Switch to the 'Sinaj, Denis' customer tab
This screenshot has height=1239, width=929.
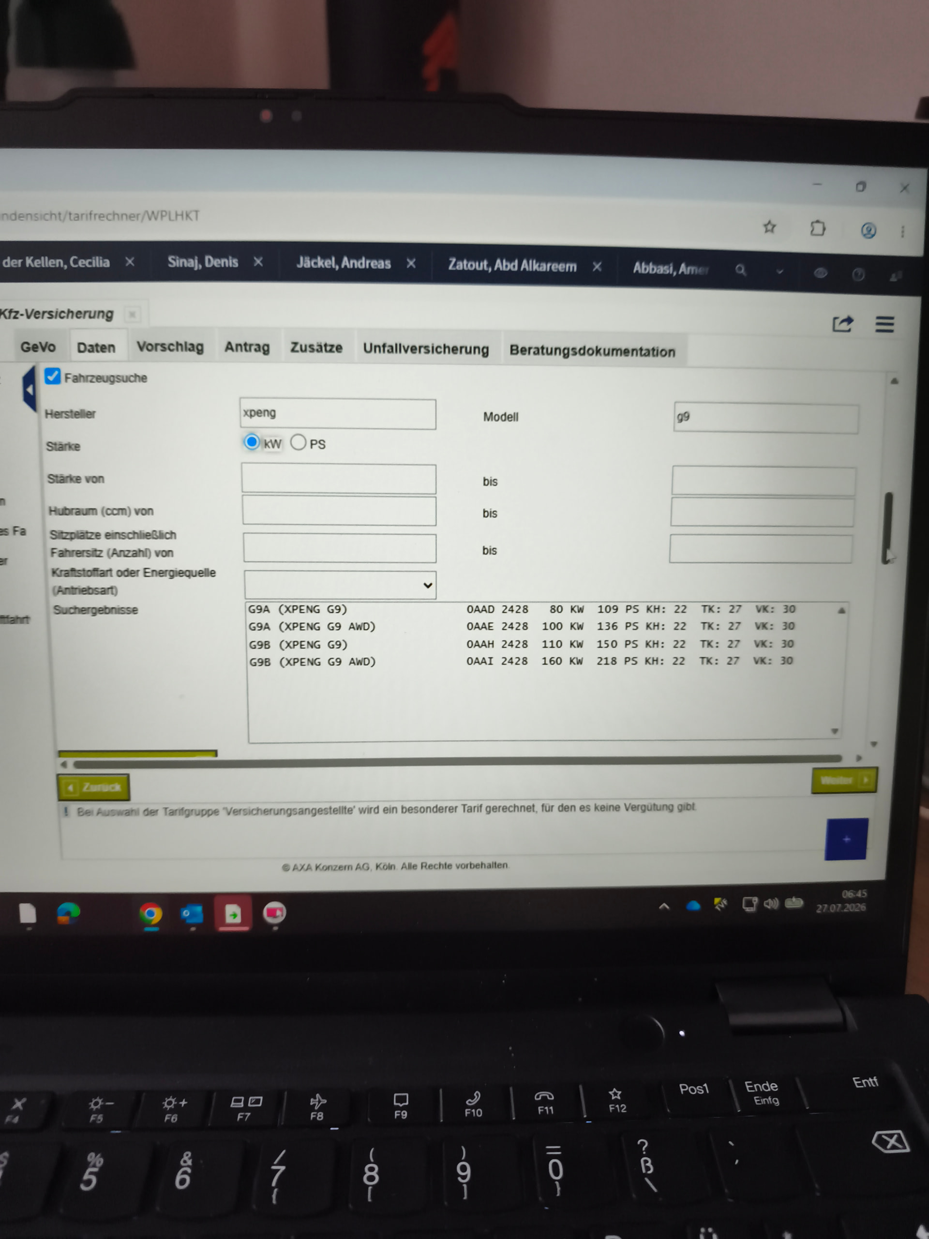(203, 261)
